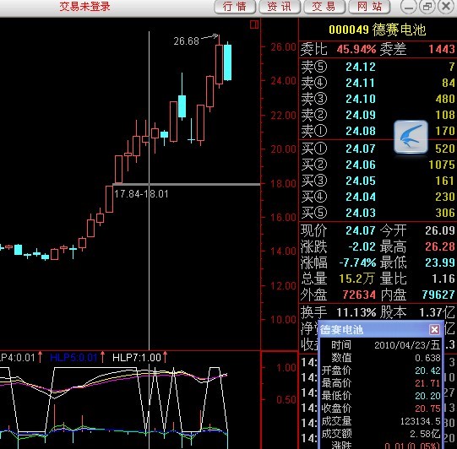This screenshot has height=449, width=457.
Task: Select stock title 000049 德赛电池
Action: click(x=377, y=30)
